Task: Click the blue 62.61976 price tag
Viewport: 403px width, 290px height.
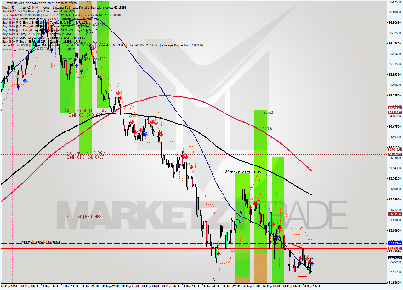Action: tap(394, 243)
